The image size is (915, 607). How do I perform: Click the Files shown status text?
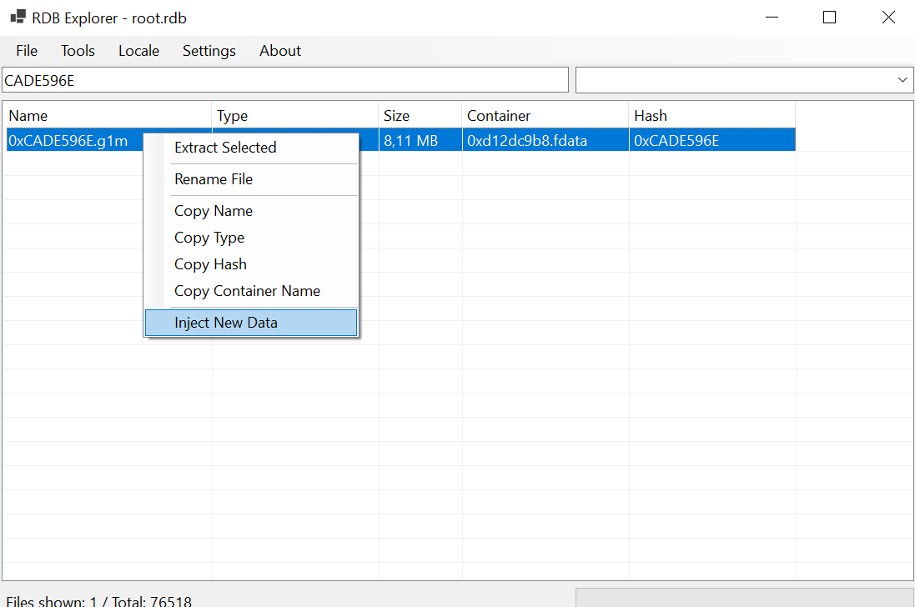99,600
